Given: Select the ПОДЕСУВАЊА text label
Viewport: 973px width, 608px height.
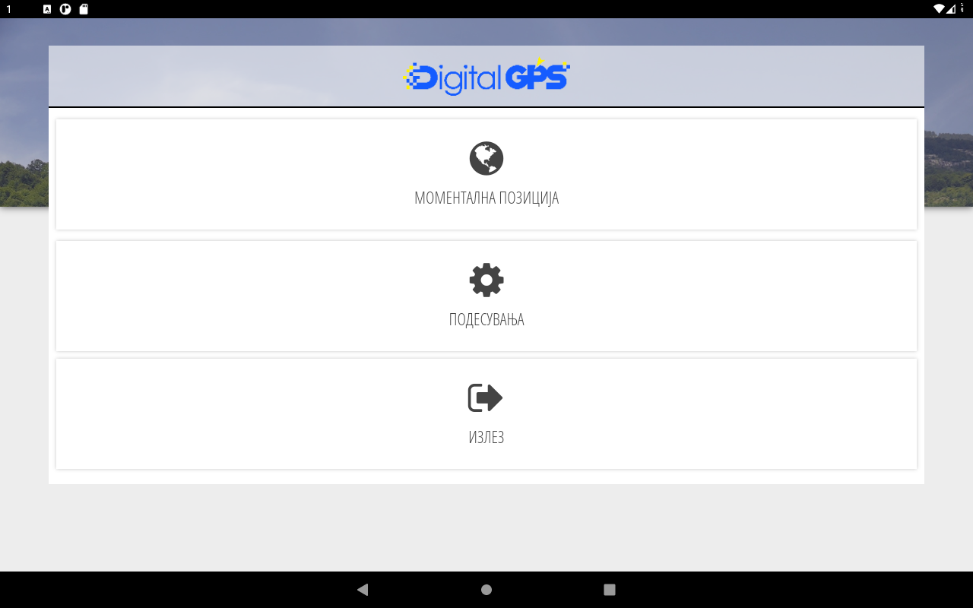Looking at the screenshot, I should click(x=486, y=319).
